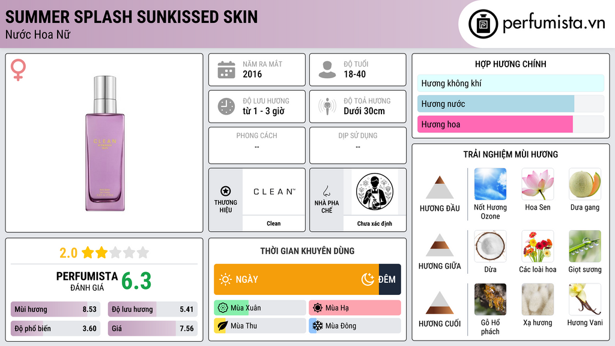615x346 pixels.
Task: Select the Mùa Hạ season indicator
Action: coord(354,308)
